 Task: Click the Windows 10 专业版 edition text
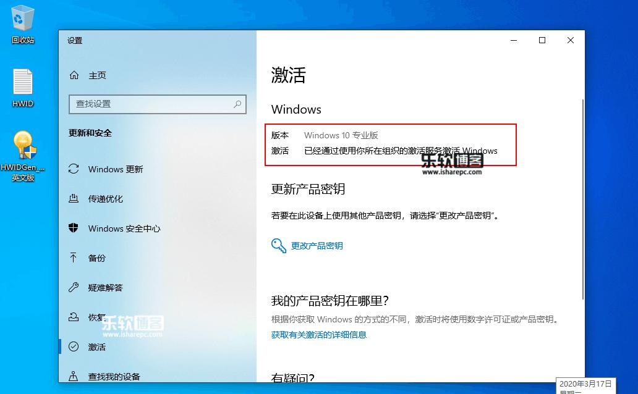341,135
